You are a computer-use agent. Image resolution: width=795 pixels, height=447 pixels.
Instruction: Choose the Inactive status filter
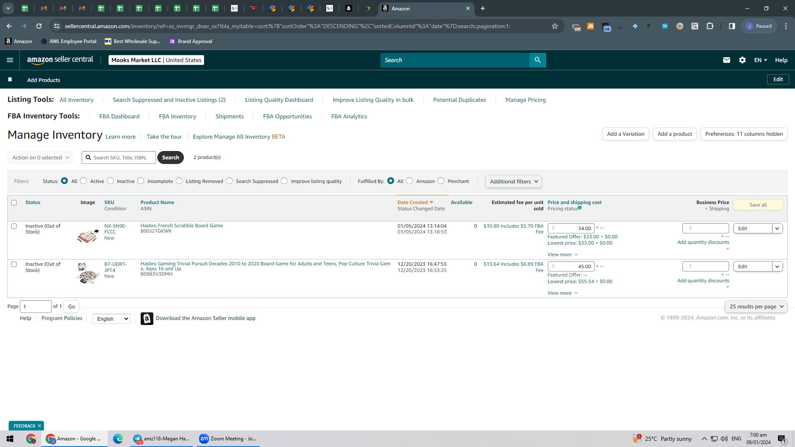point(111,181)
